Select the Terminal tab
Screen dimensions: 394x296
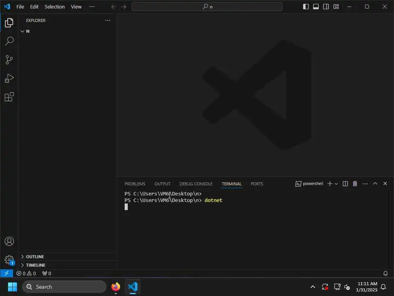coord(231,184)
